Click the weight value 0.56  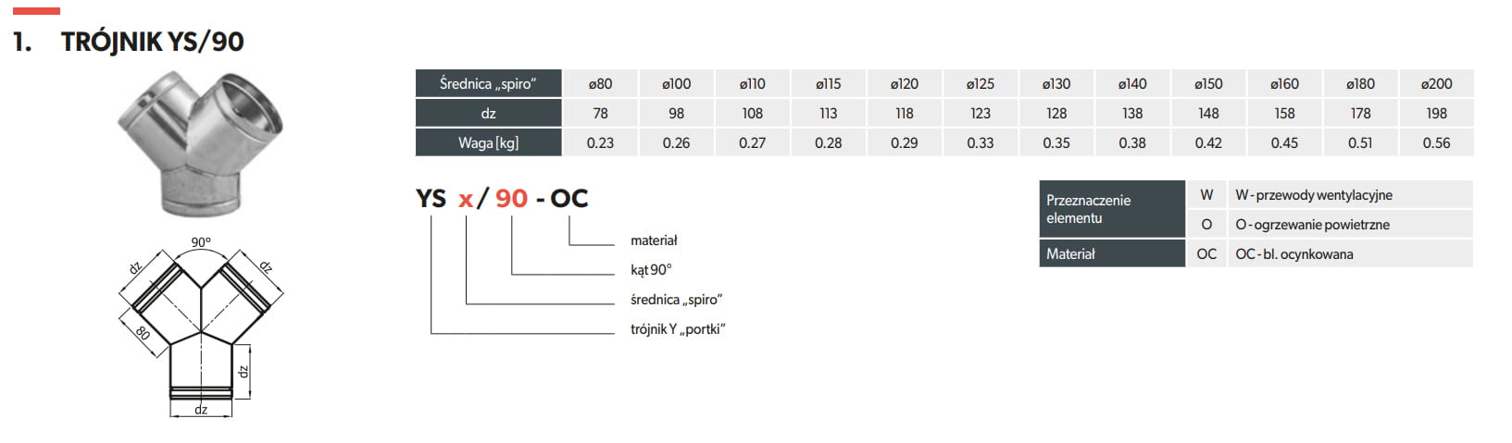click(x=1436, y=143)
